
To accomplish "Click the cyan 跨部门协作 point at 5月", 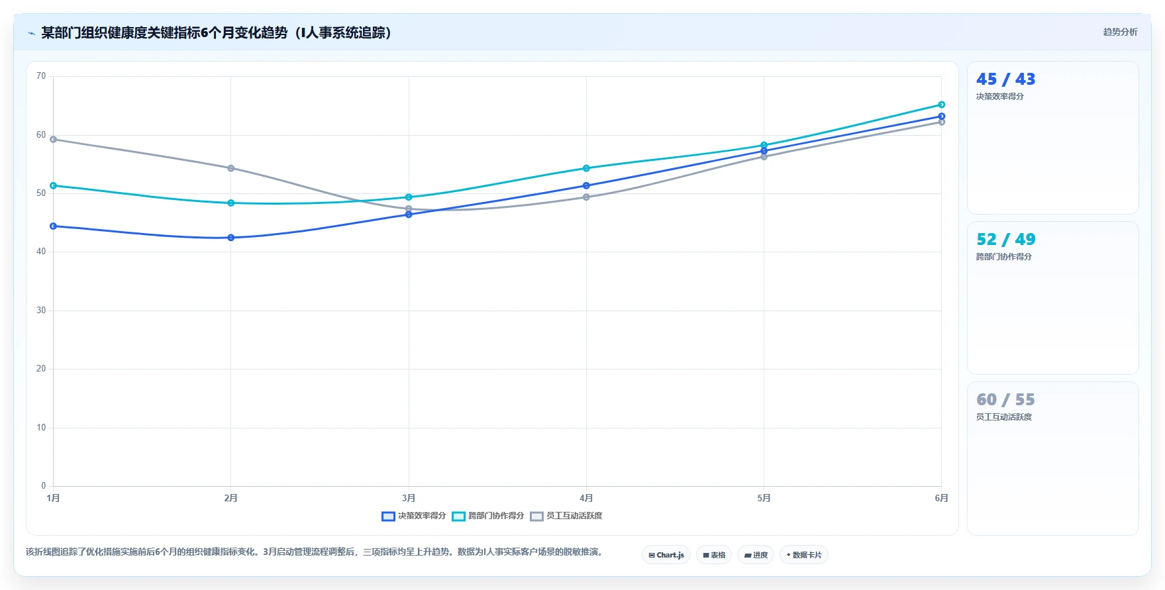I will [764, 145].
